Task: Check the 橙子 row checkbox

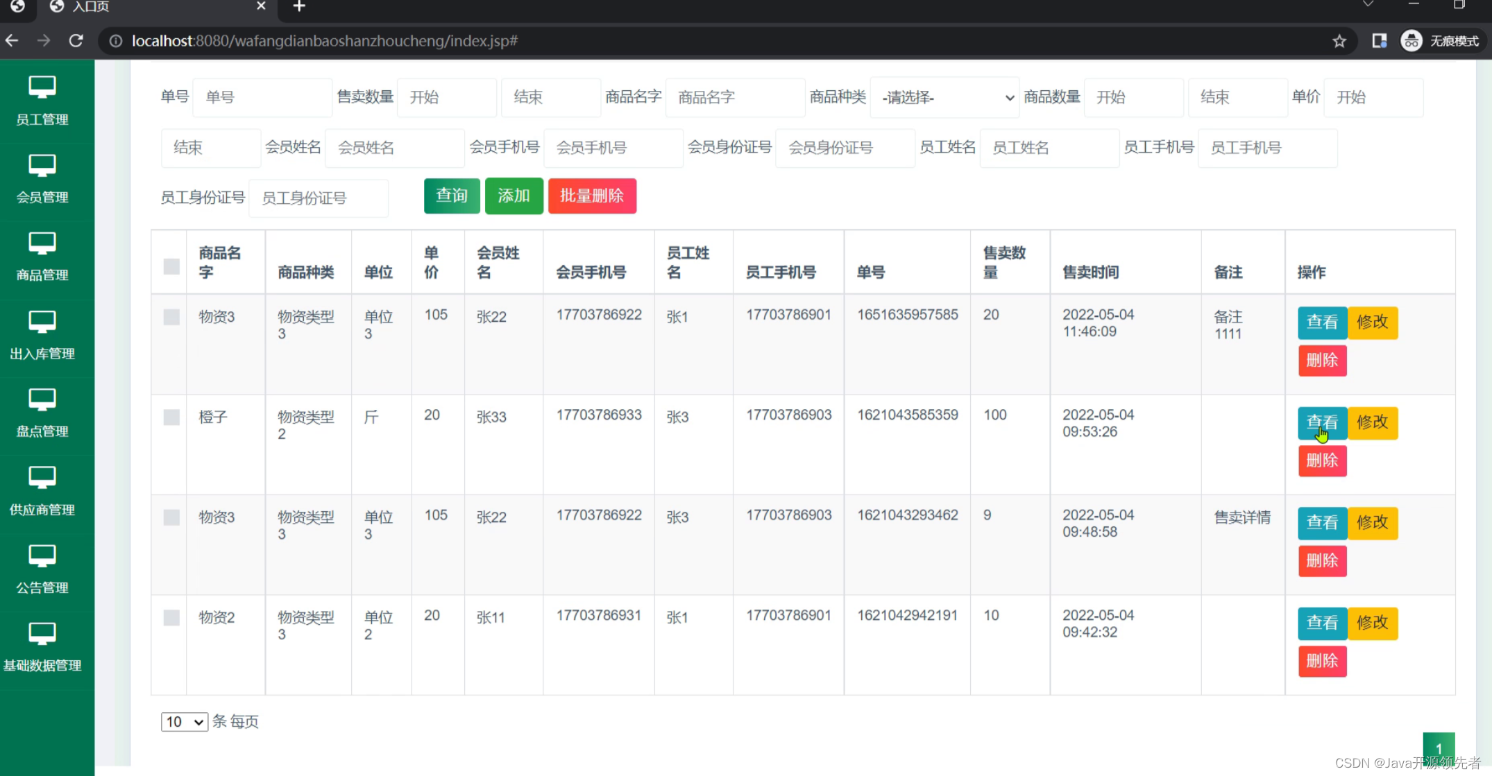Action: (171, 417)
